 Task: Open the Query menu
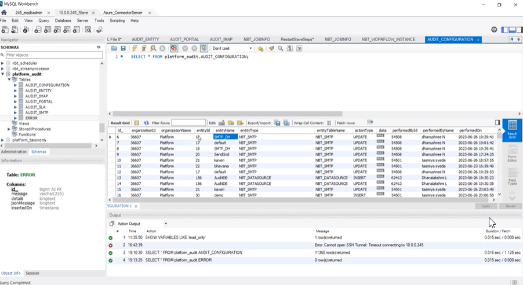pos(43,20)
